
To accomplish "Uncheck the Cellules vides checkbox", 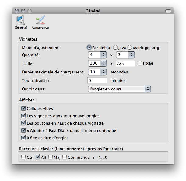I will [23, 108].
